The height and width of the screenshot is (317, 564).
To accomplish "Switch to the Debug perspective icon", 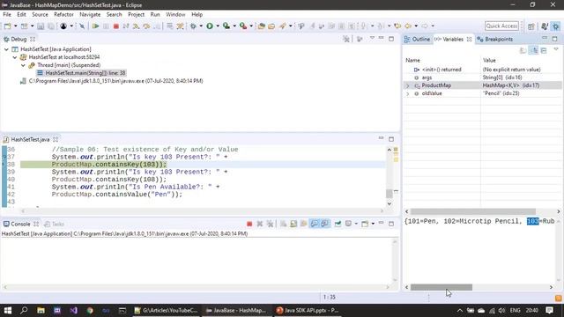I will (x=556, y=26).
